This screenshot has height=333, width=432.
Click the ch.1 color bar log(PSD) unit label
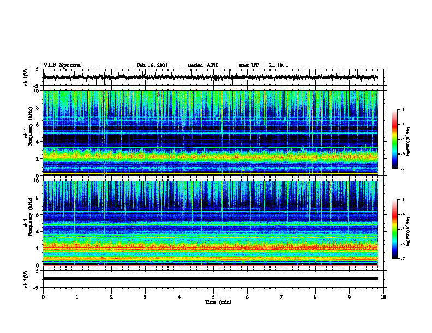[x=409, y=141]
